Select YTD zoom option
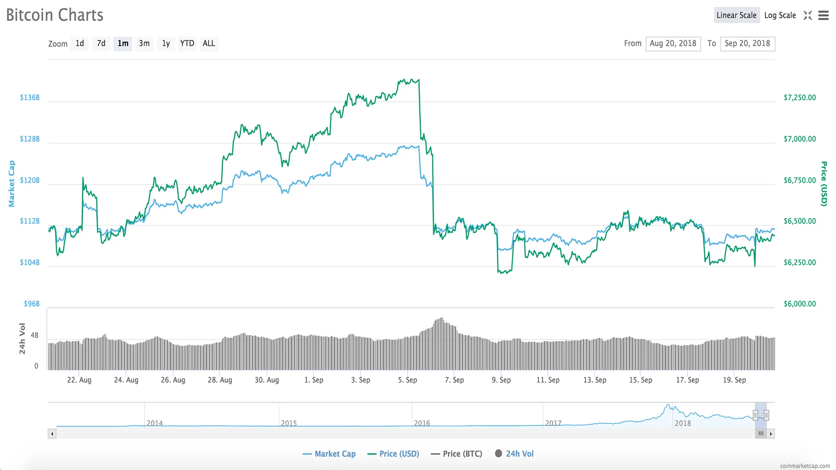Image resolution: width=836 pixels, height=470 pixels. [187, 44]
